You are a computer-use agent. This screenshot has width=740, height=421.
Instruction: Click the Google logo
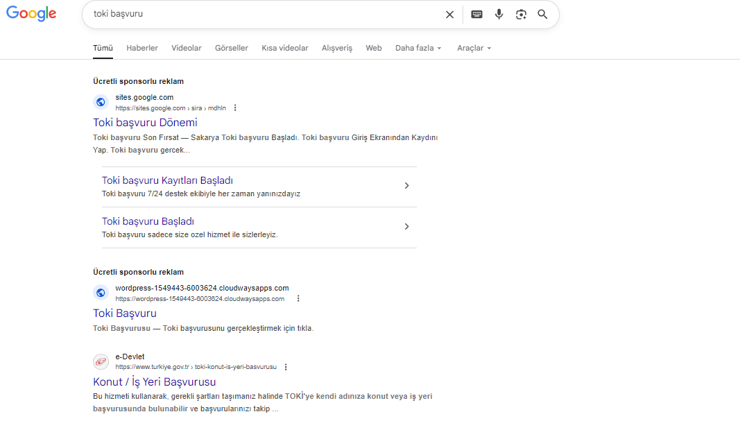31,14
